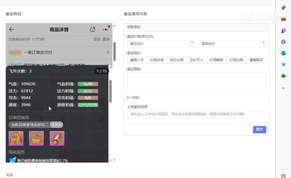Click the 速度初值 1211/1230 progress bar
The height and width of the screenshot is (178, 291).
[88, 105]
